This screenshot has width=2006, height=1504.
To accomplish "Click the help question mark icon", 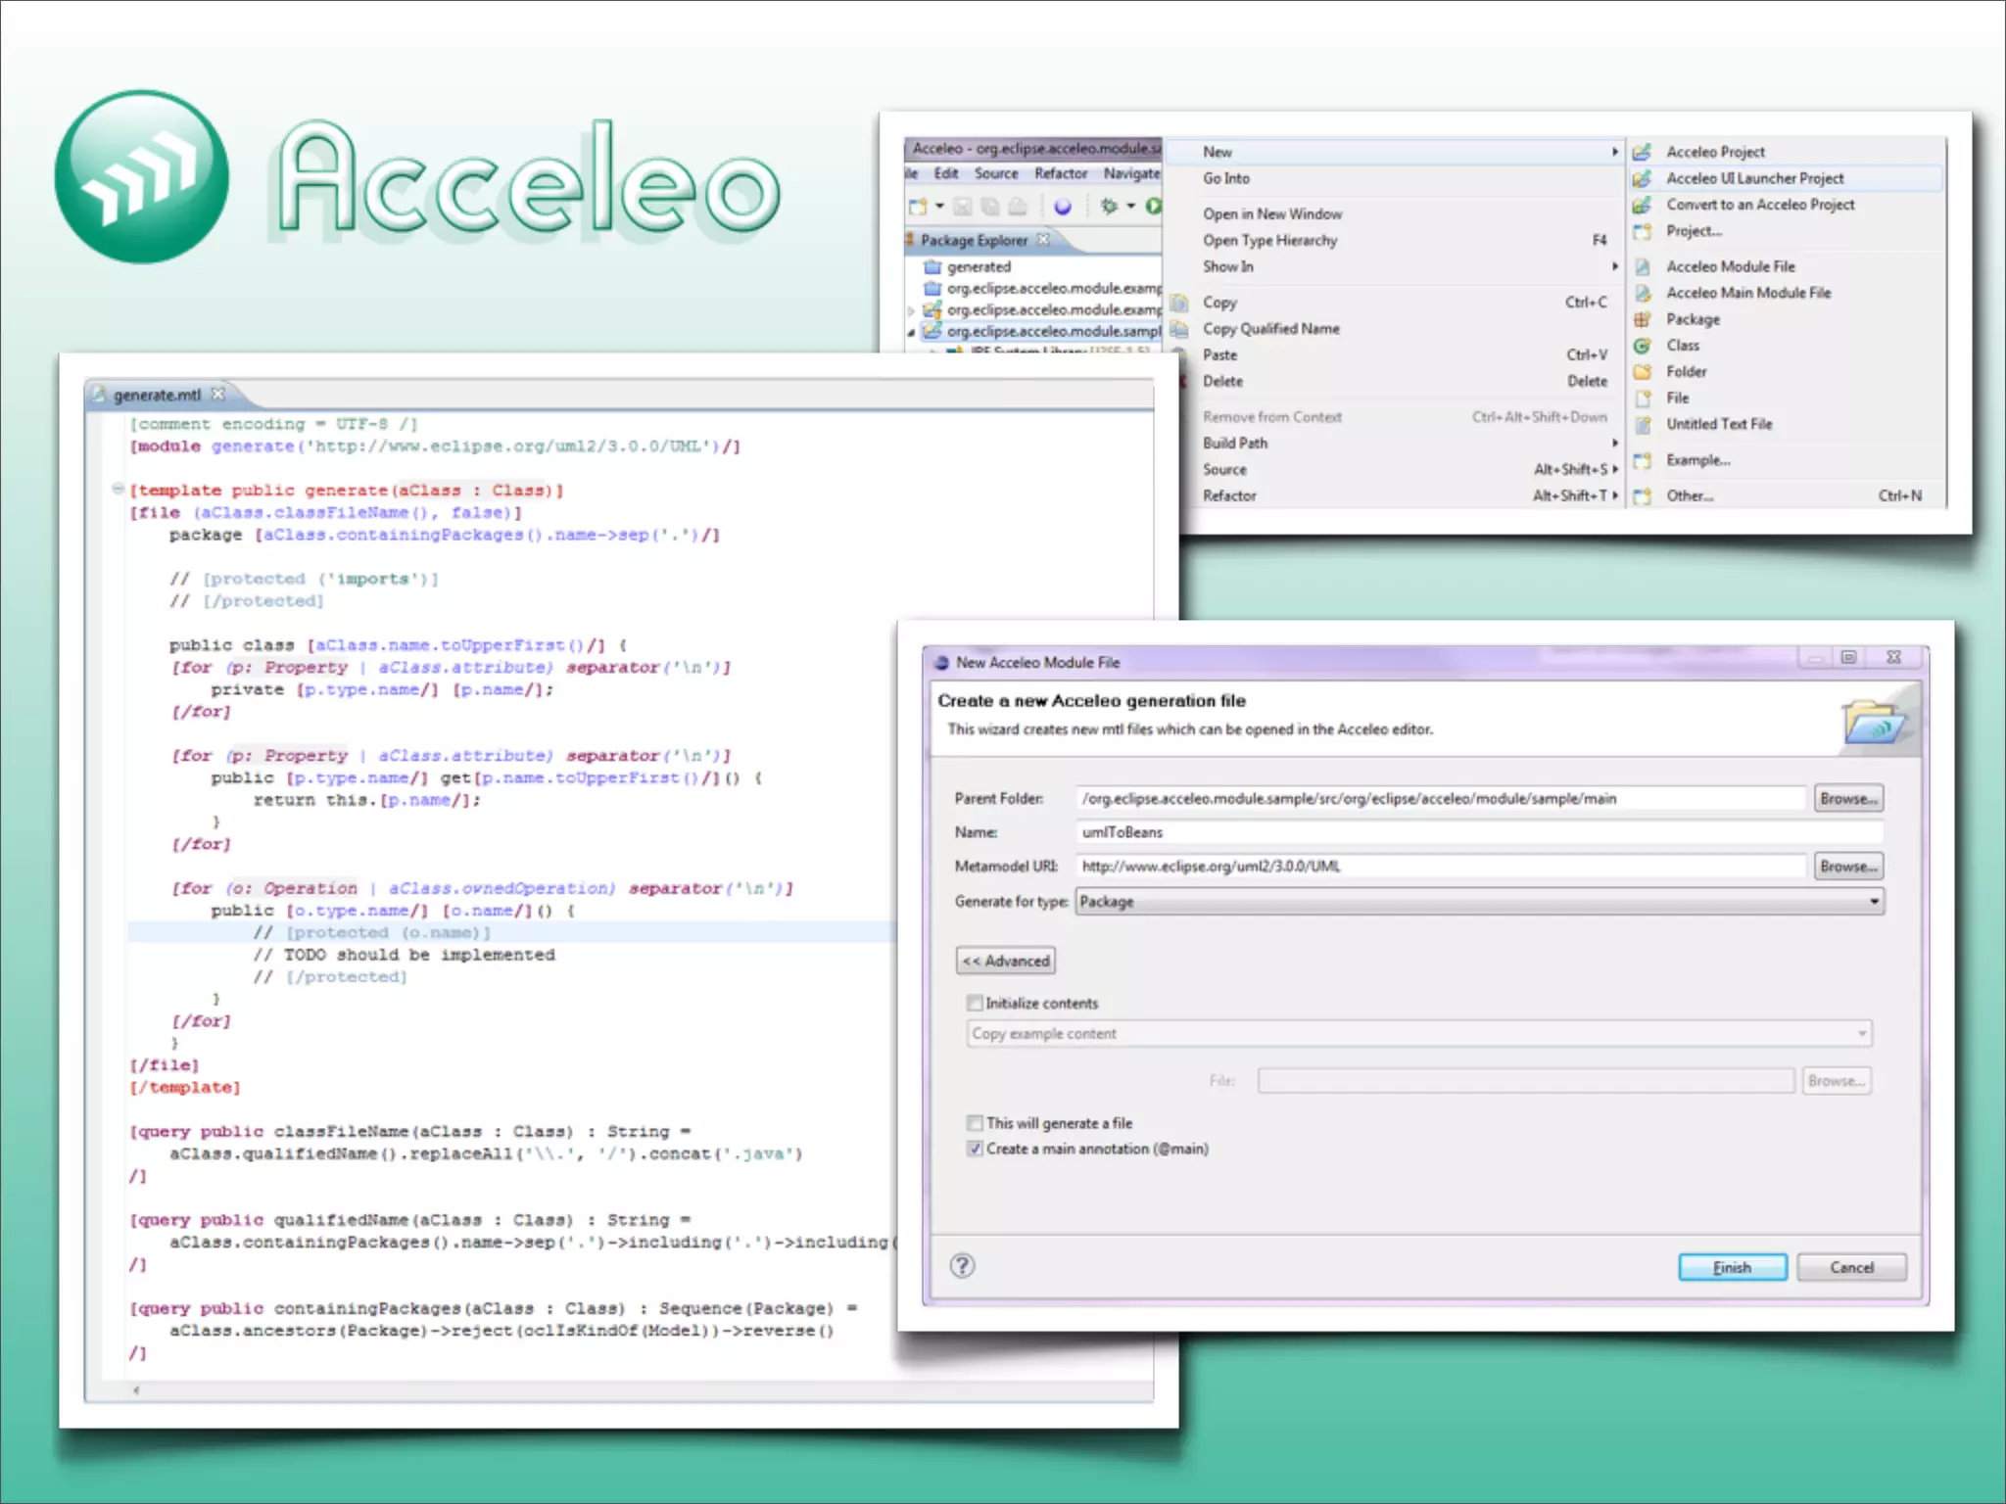I will point(962,1266).
